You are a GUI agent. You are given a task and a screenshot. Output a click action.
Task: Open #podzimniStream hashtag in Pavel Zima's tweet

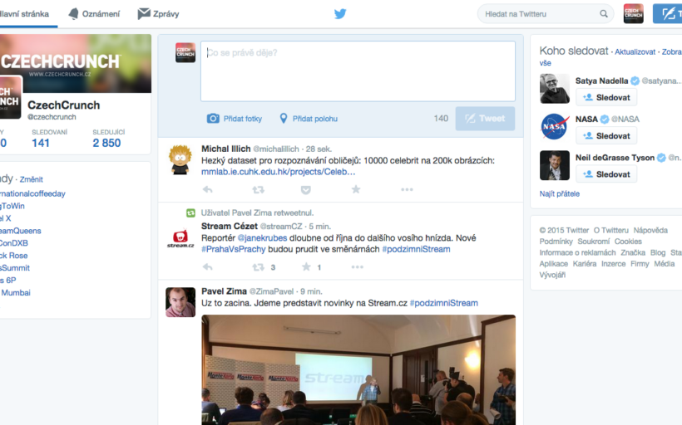tap(443, 303)
